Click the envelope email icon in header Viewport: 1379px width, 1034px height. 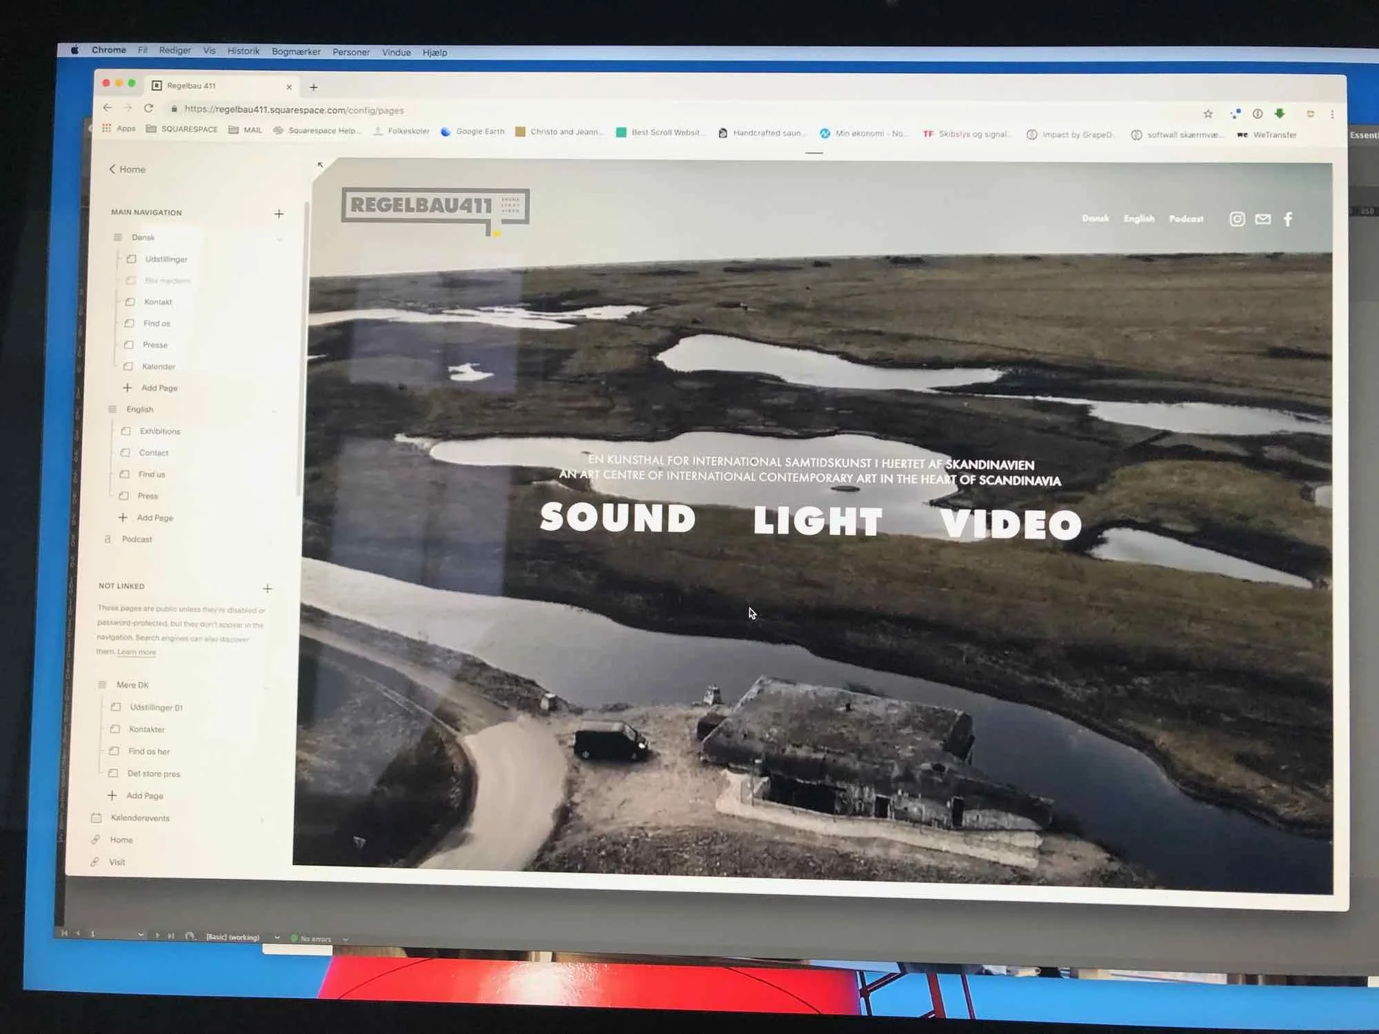point(1262,219)
